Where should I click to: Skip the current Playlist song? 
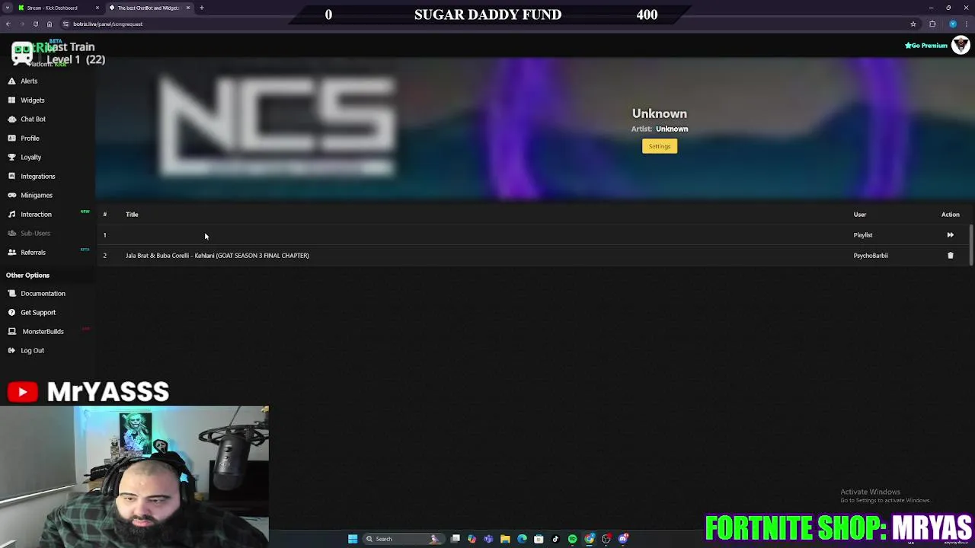[950, 235]
